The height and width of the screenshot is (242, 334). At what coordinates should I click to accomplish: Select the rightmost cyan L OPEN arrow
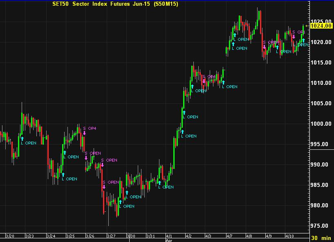point(303,40)
